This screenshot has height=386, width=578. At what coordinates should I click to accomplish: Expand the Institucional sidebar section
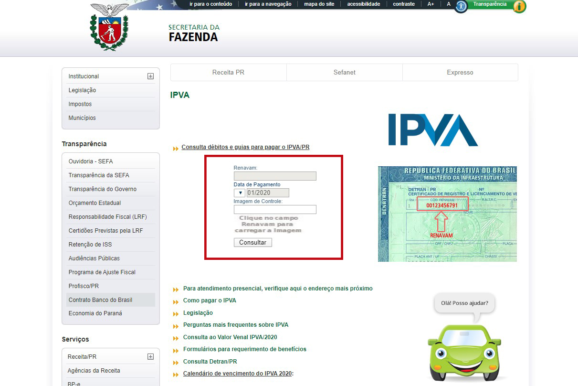[150, 76]
